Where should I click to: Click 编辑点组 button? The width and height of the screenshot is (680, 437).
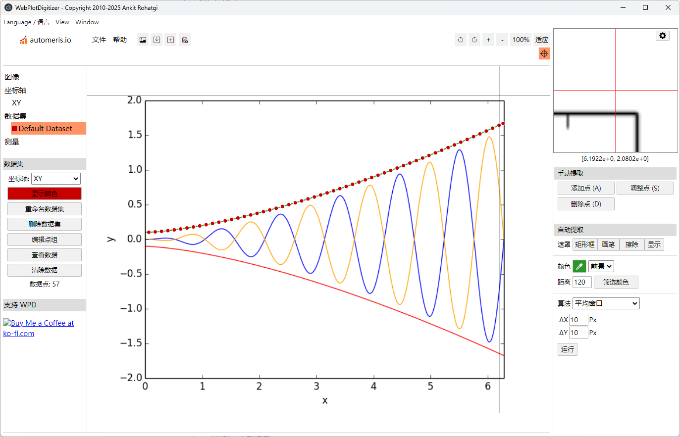45,240
